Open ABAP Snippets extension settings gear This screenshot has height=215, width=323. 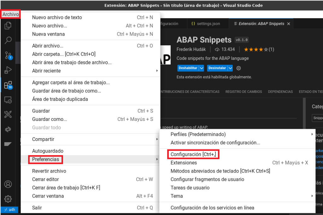[238, 68]
